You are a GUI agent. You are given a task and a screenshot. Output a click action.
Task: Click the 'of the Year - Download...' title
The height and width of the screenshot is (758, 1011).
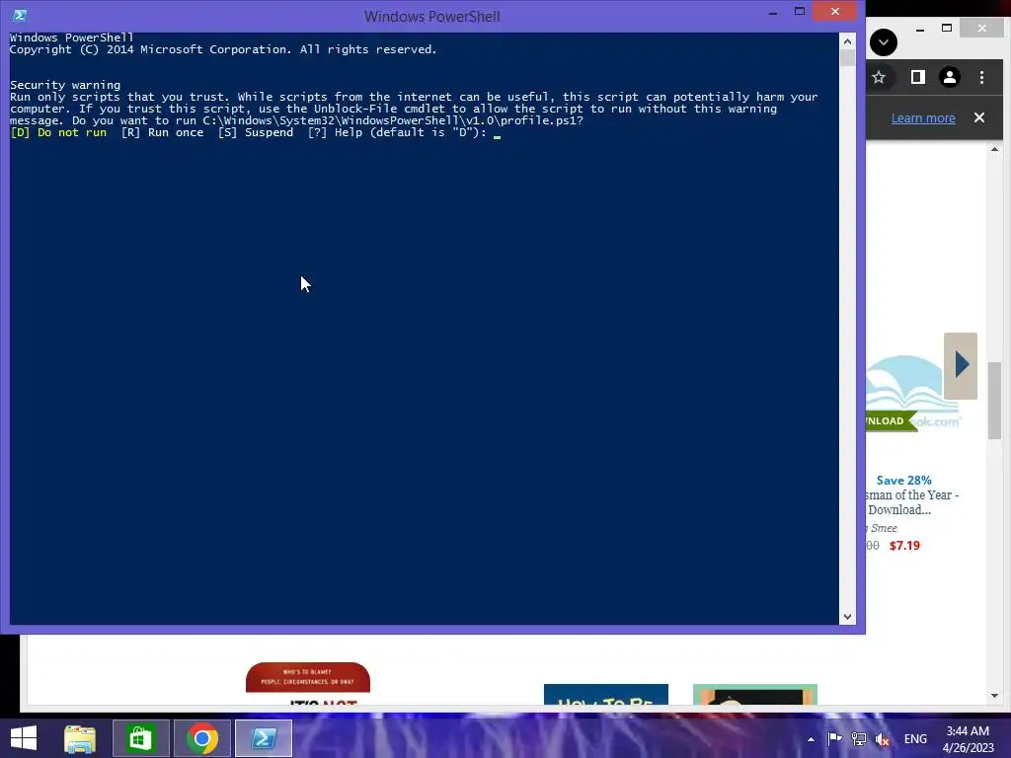(912, 502)
